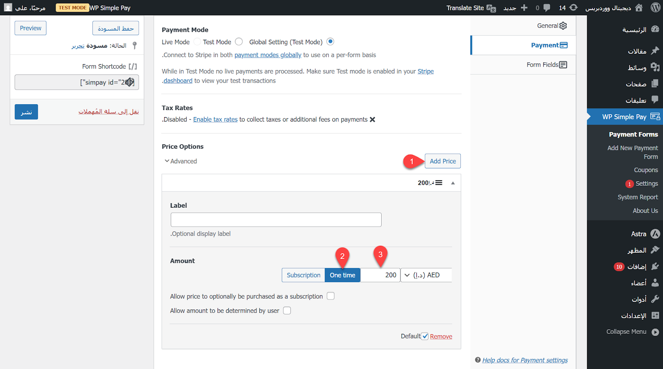The height and width of the screenshot is (369, 663).
Task: Switch to the Form Fields tab
Action: [546, 65]
